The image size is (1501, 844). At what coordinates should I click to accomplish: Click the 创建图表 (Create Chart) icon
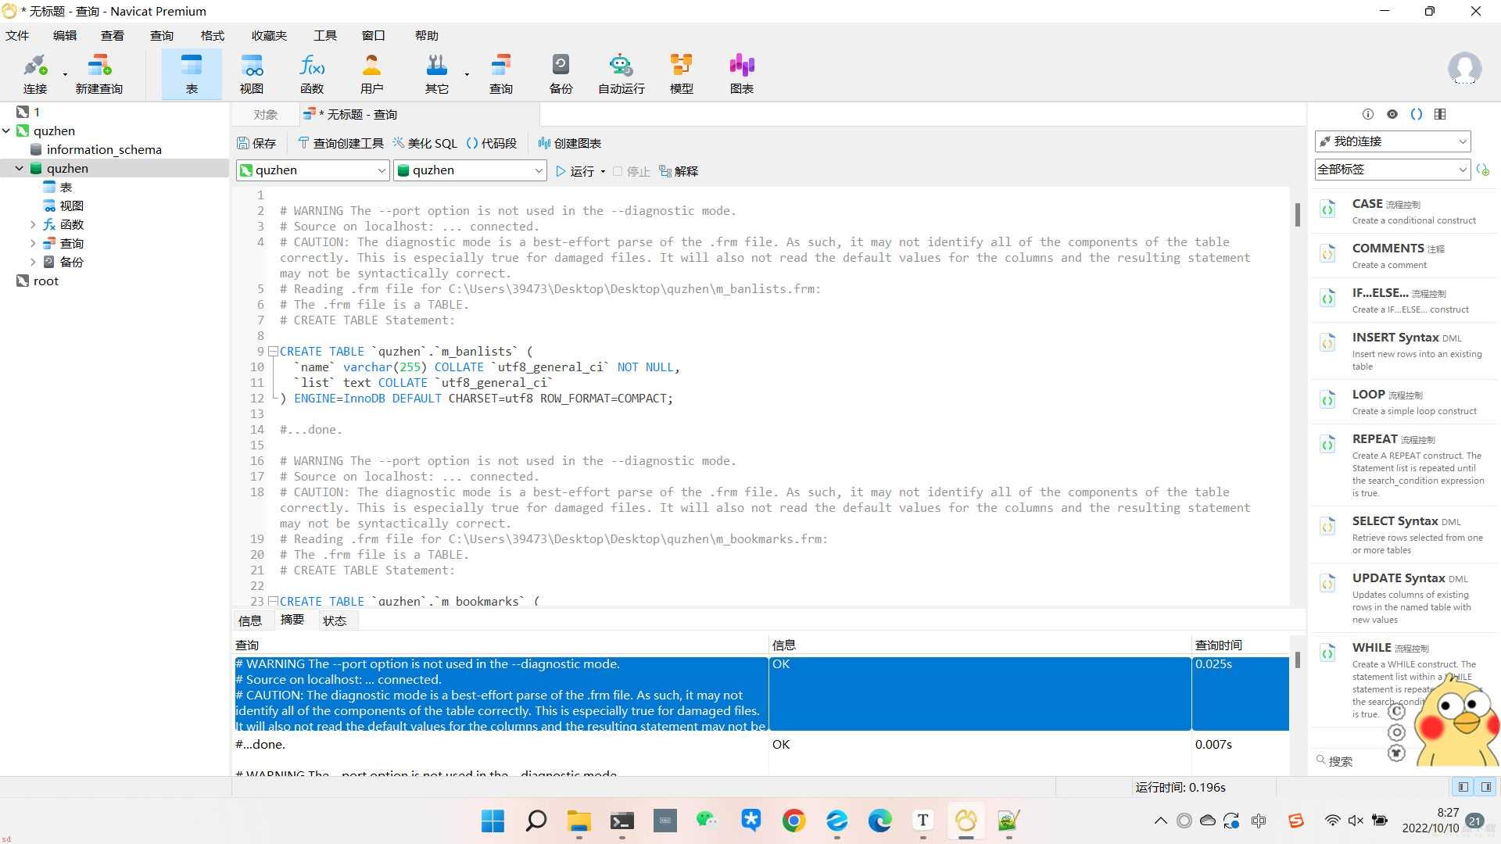click(x=568, y=143)
